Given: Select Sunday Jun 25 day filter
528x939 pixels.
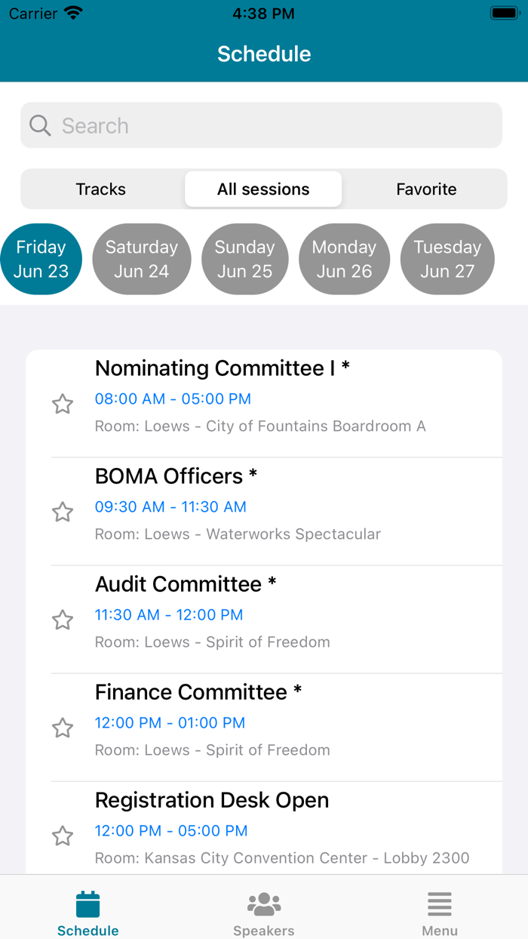Looking at the screenshot, I should tap(244, 259).
